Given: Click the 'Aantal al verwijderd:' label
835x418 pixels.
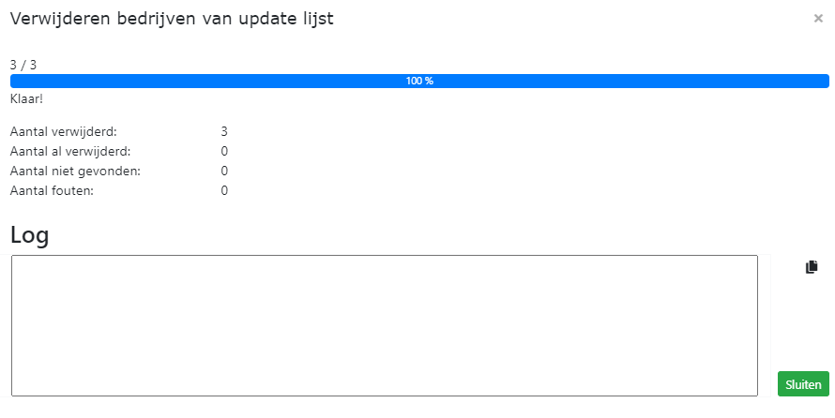Looking at the screenshot, I should 70,151.
